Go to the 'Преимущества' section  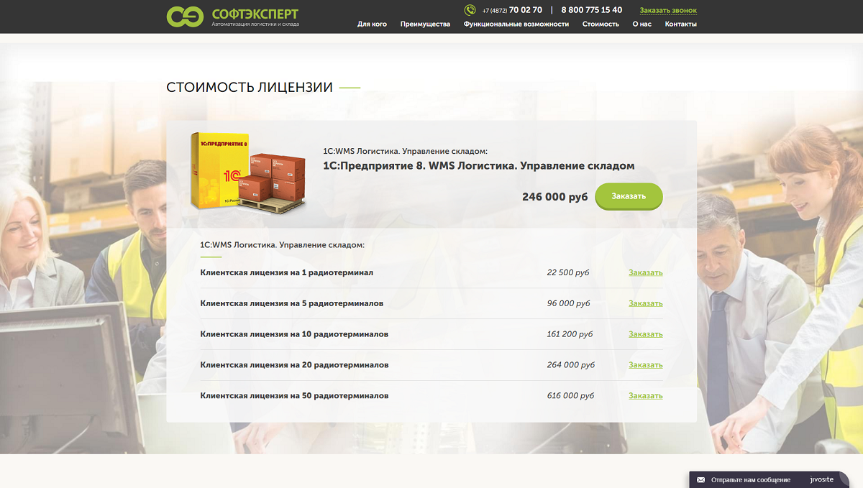(x=425, y=24)
